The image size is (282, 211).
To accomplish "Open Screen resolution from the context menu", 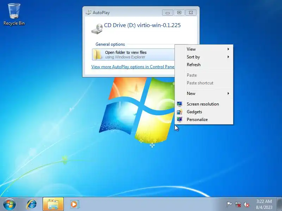I will point(204,104).
